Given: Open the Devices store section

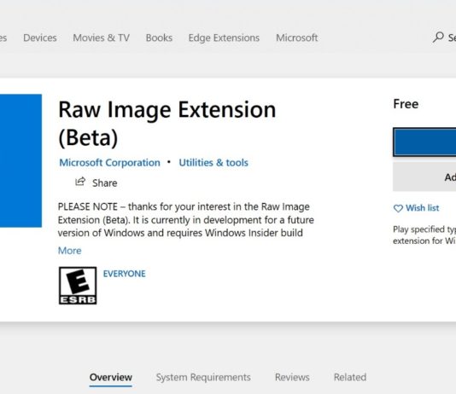Looking at the screenshot, I should point(40,38).
